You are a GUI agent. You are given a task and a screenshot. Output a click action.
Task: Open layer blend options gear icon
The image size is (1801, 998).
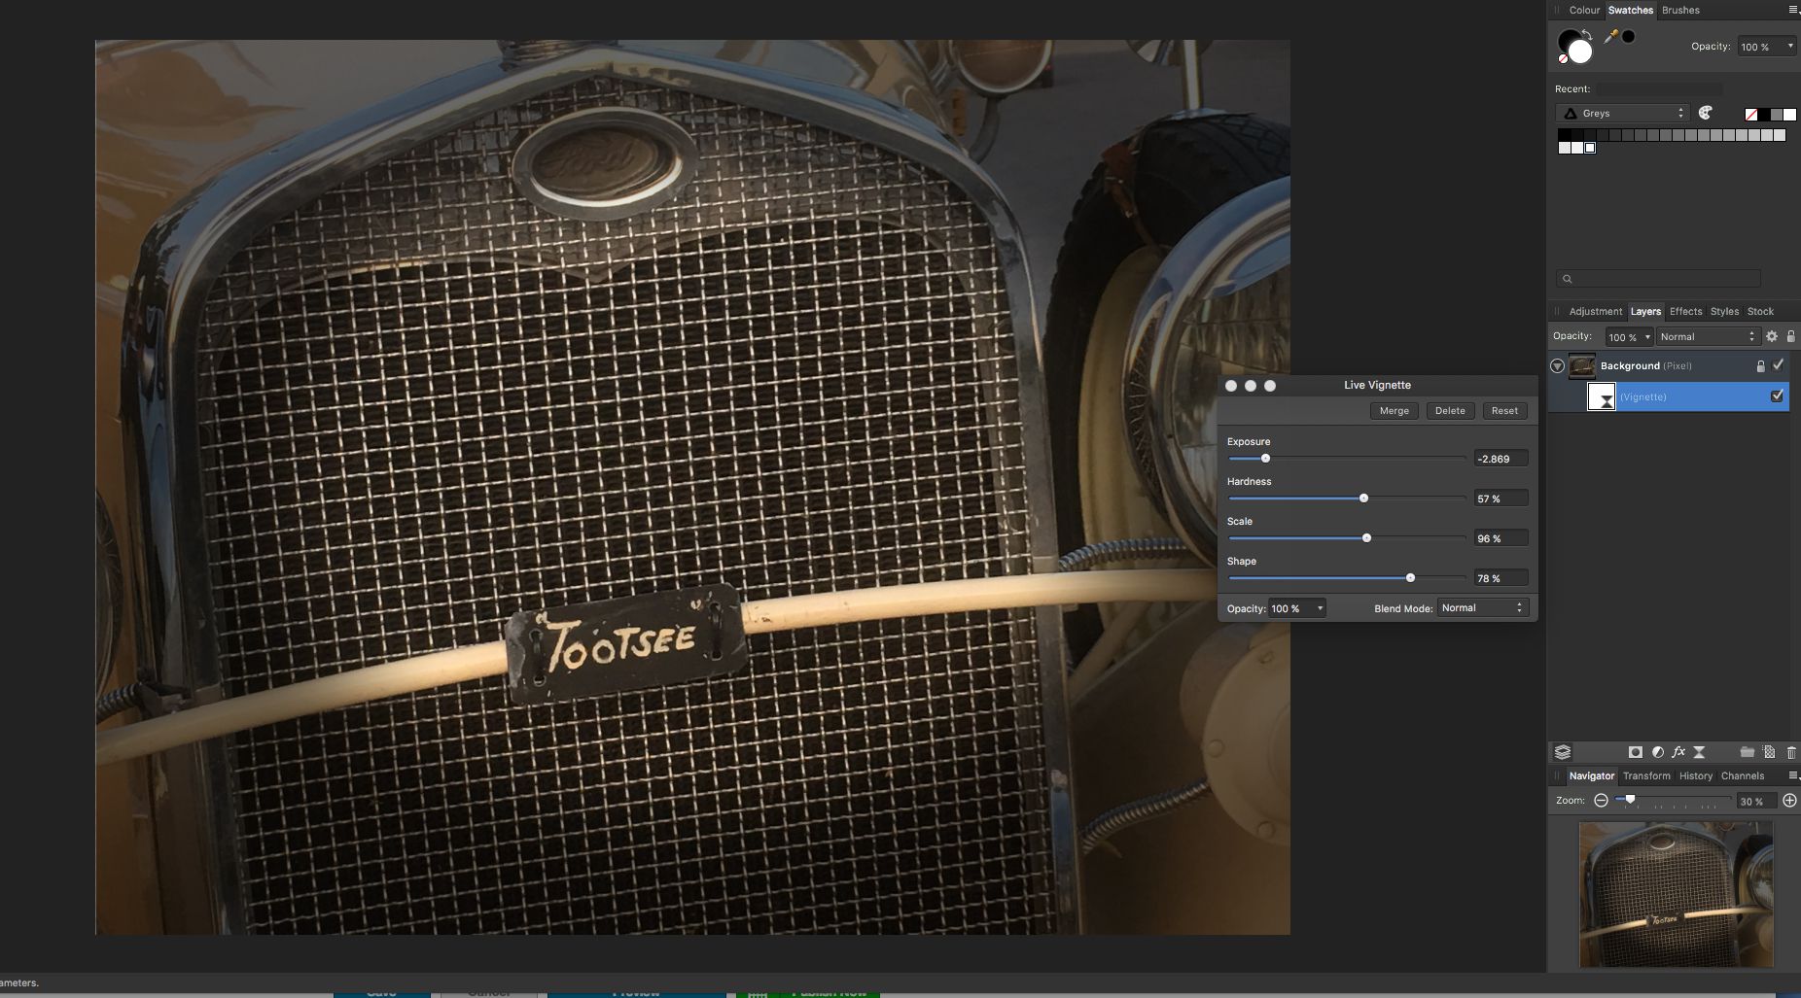(x=1772, y=336)
